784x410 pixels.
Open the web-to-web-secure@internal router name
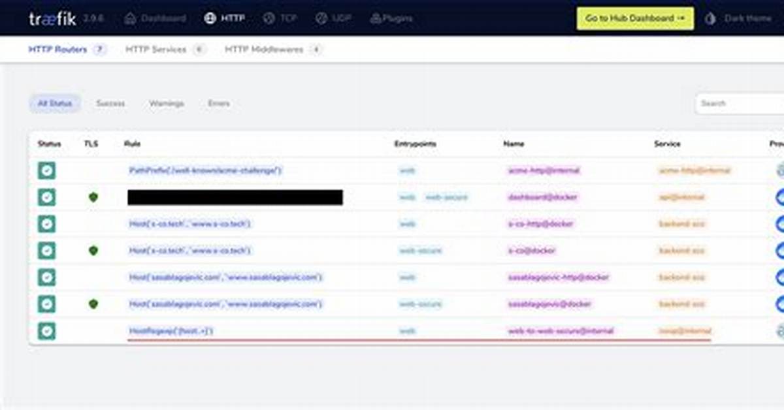pos(561,331)
